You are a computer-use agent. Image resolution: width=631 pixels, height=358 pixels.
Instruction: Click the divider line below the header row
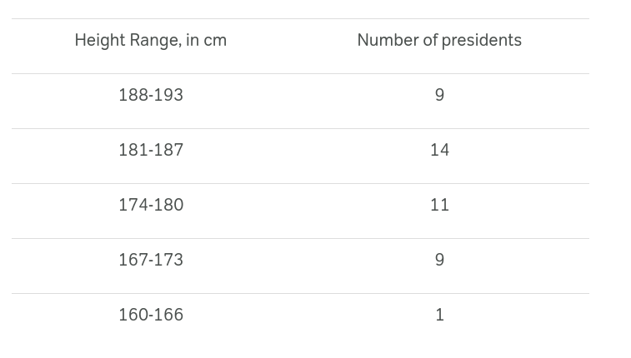[x=300, y=73]
